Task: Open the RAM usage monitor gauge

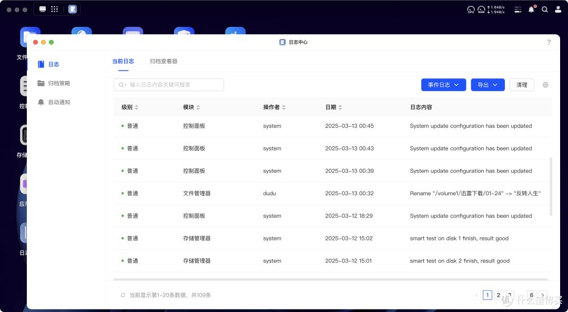Action: point(481,9)
